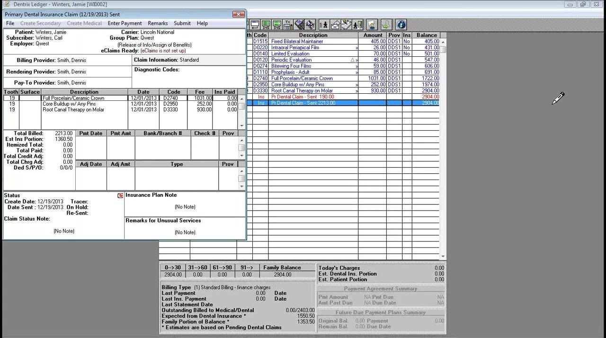Screen dimensions: 606x338
Task: Click the greyed Create Secondary menu item
Action: [40, 23]
